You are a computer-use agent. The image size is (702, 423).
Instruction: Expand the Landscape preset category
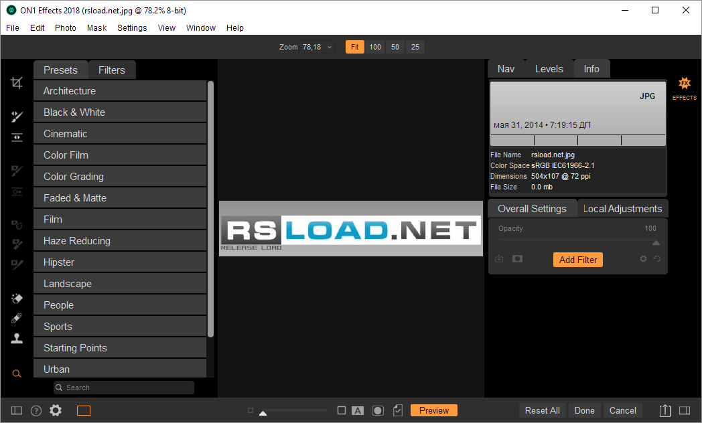(120, 284)
